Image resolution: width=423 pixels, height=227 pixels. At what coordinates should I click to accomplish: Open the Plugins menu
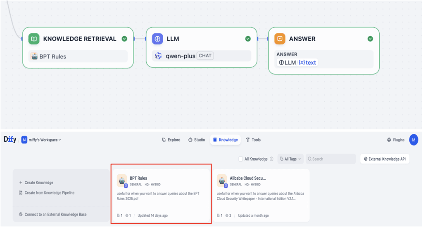pos(396,140)
